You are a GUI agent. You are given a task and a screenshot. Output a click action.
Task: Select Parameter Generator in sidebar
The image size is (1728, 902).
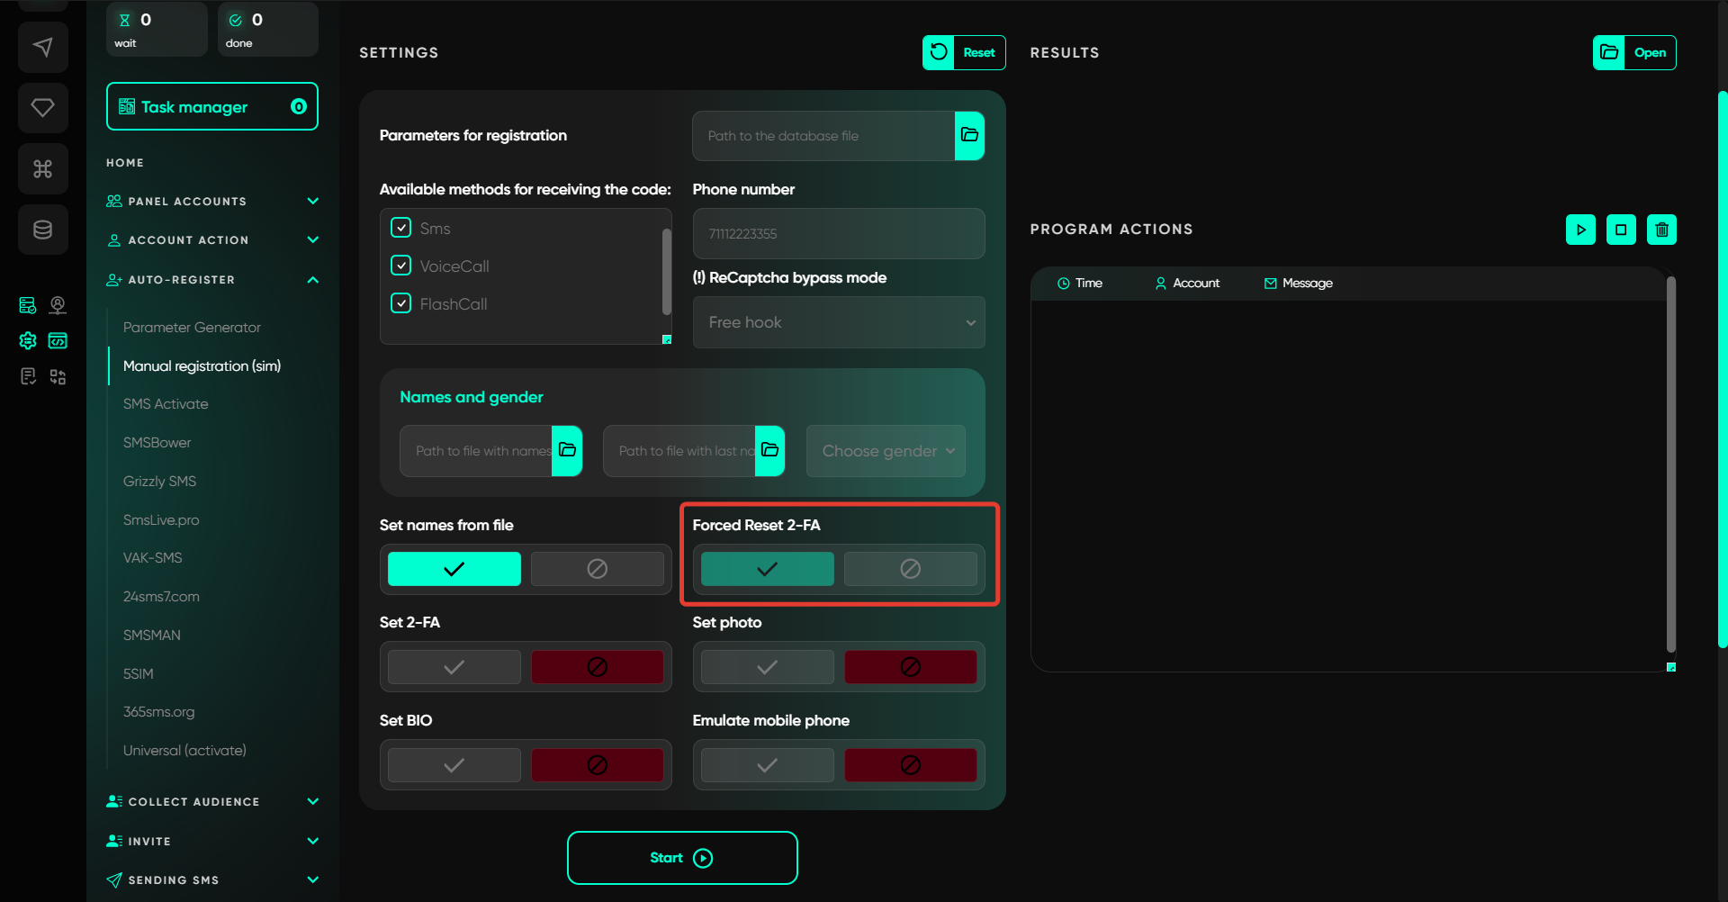point(192,328)
